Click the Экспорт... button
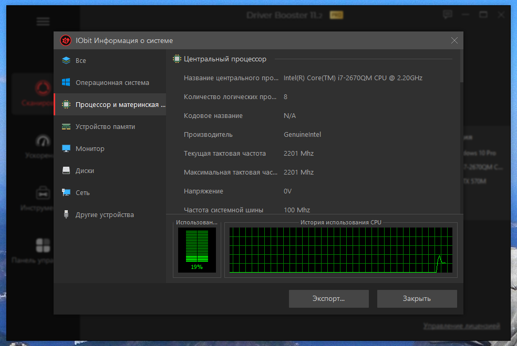Image resolution: width=517 pixels, height=346 pixels. tap(329, 299)
